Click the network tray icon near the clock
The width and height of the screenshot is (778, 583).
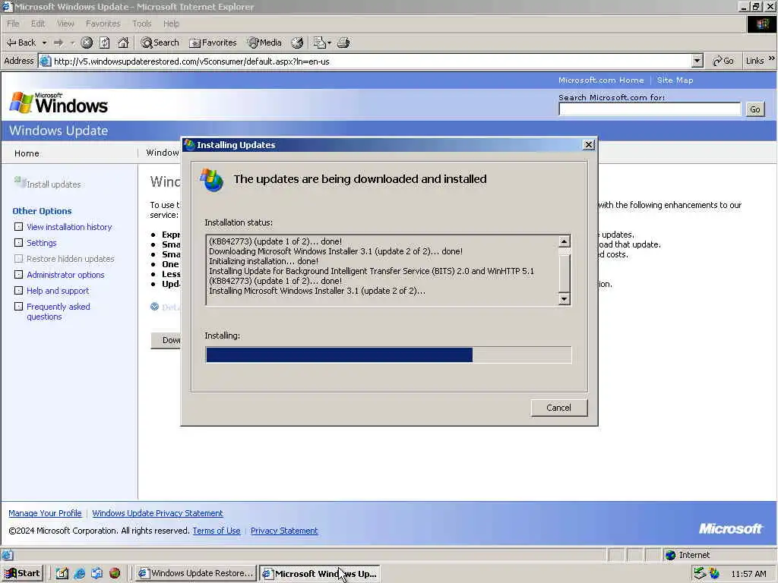[x=700, y=573]
